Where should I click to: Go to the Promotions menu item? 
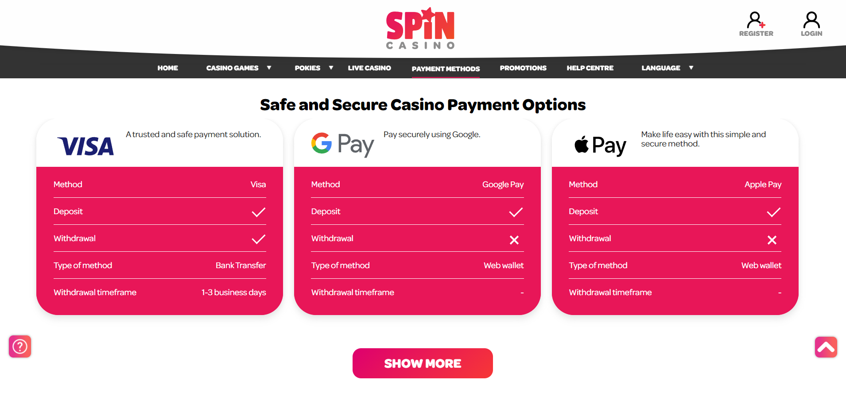[523, 68]
